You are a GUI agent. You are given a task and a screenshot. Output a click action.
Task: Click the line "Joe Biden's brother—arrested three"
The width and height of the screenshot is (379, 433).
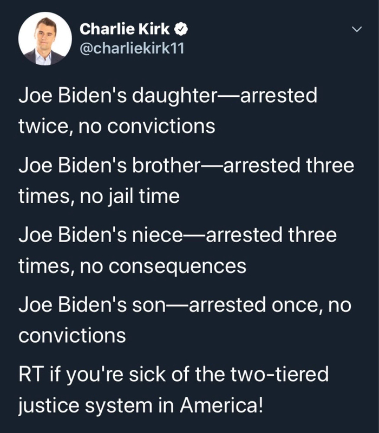(x=186, y=165)
